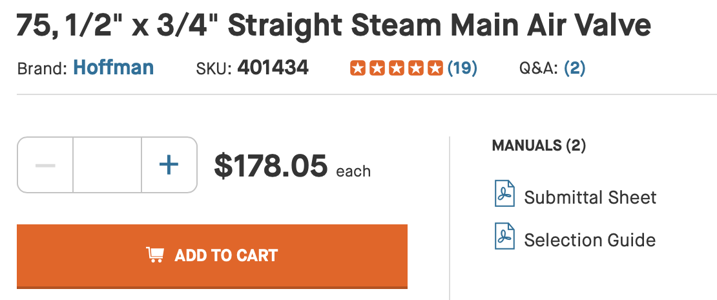Open the Submittal Sheet PDF icon
The image size is (717, 300).
coord(504,195)
